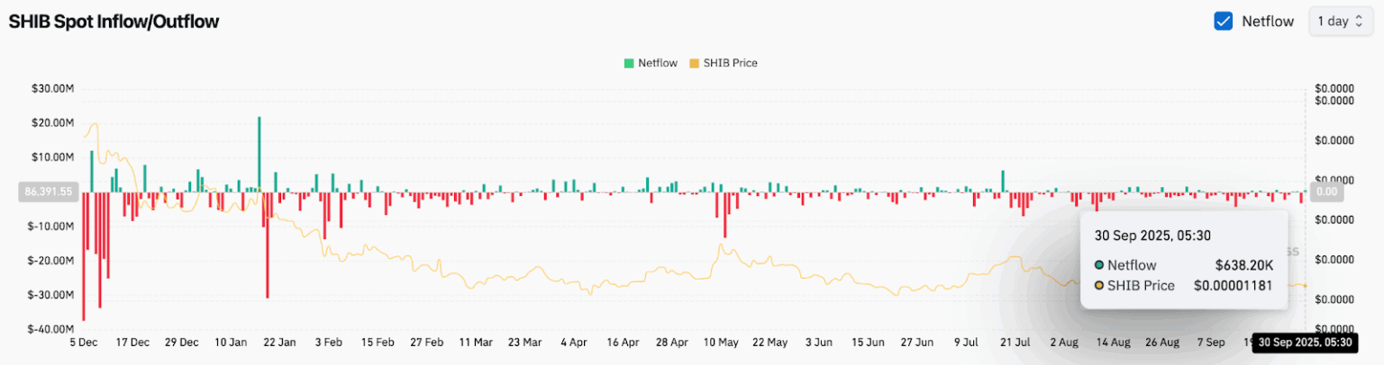Viewport: 1384px width, 365px height.
Task: Click the $30.00M y-axis label
Action: 52,88
